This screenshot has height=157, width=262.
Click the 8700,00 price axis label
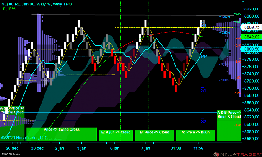252,88
